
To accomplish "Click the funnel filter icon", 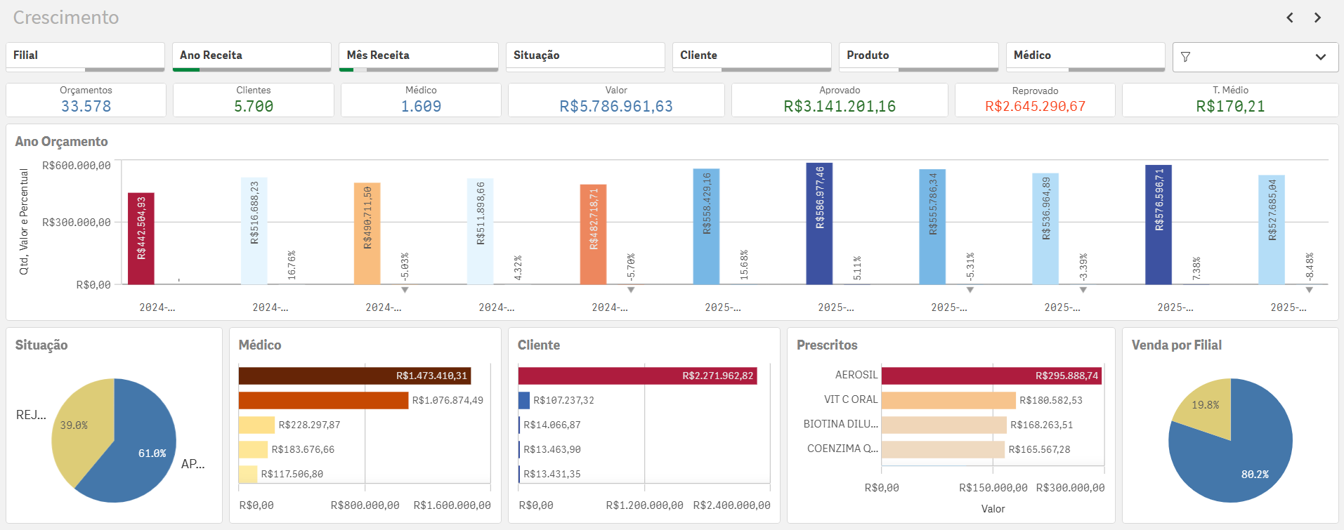I will (x=1186, y=57).
